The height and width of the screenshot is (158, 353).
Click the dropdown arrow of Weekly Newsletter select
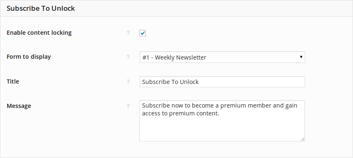click(x=301, y=57)
